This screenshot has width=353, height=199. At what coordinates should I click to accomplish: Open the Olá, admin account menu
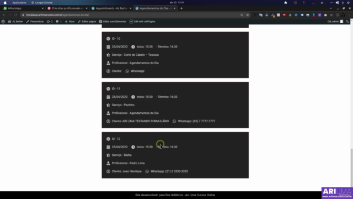click(335, 22)
